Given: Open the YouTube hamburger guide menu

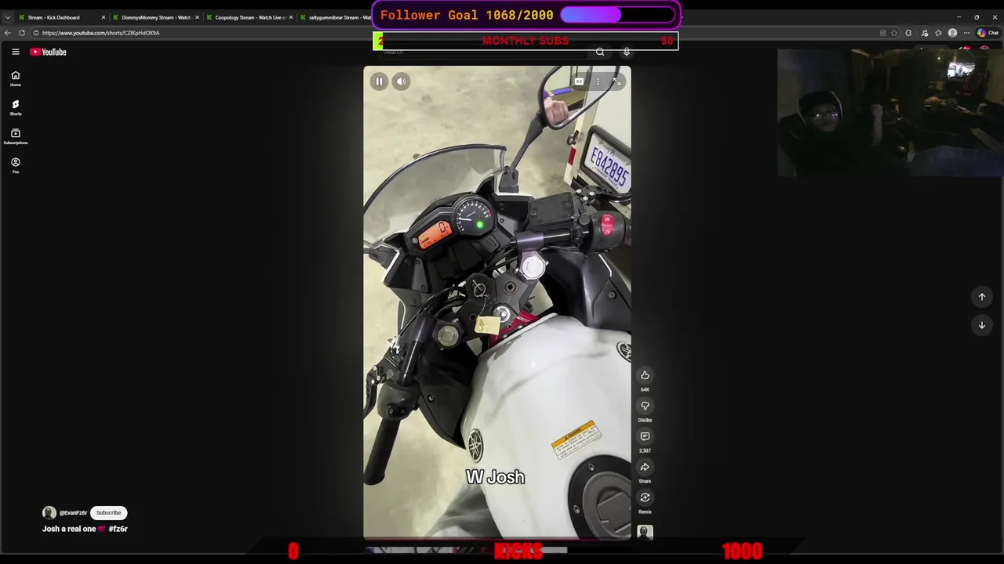Looking at the screenshot, I should [15, 52].
